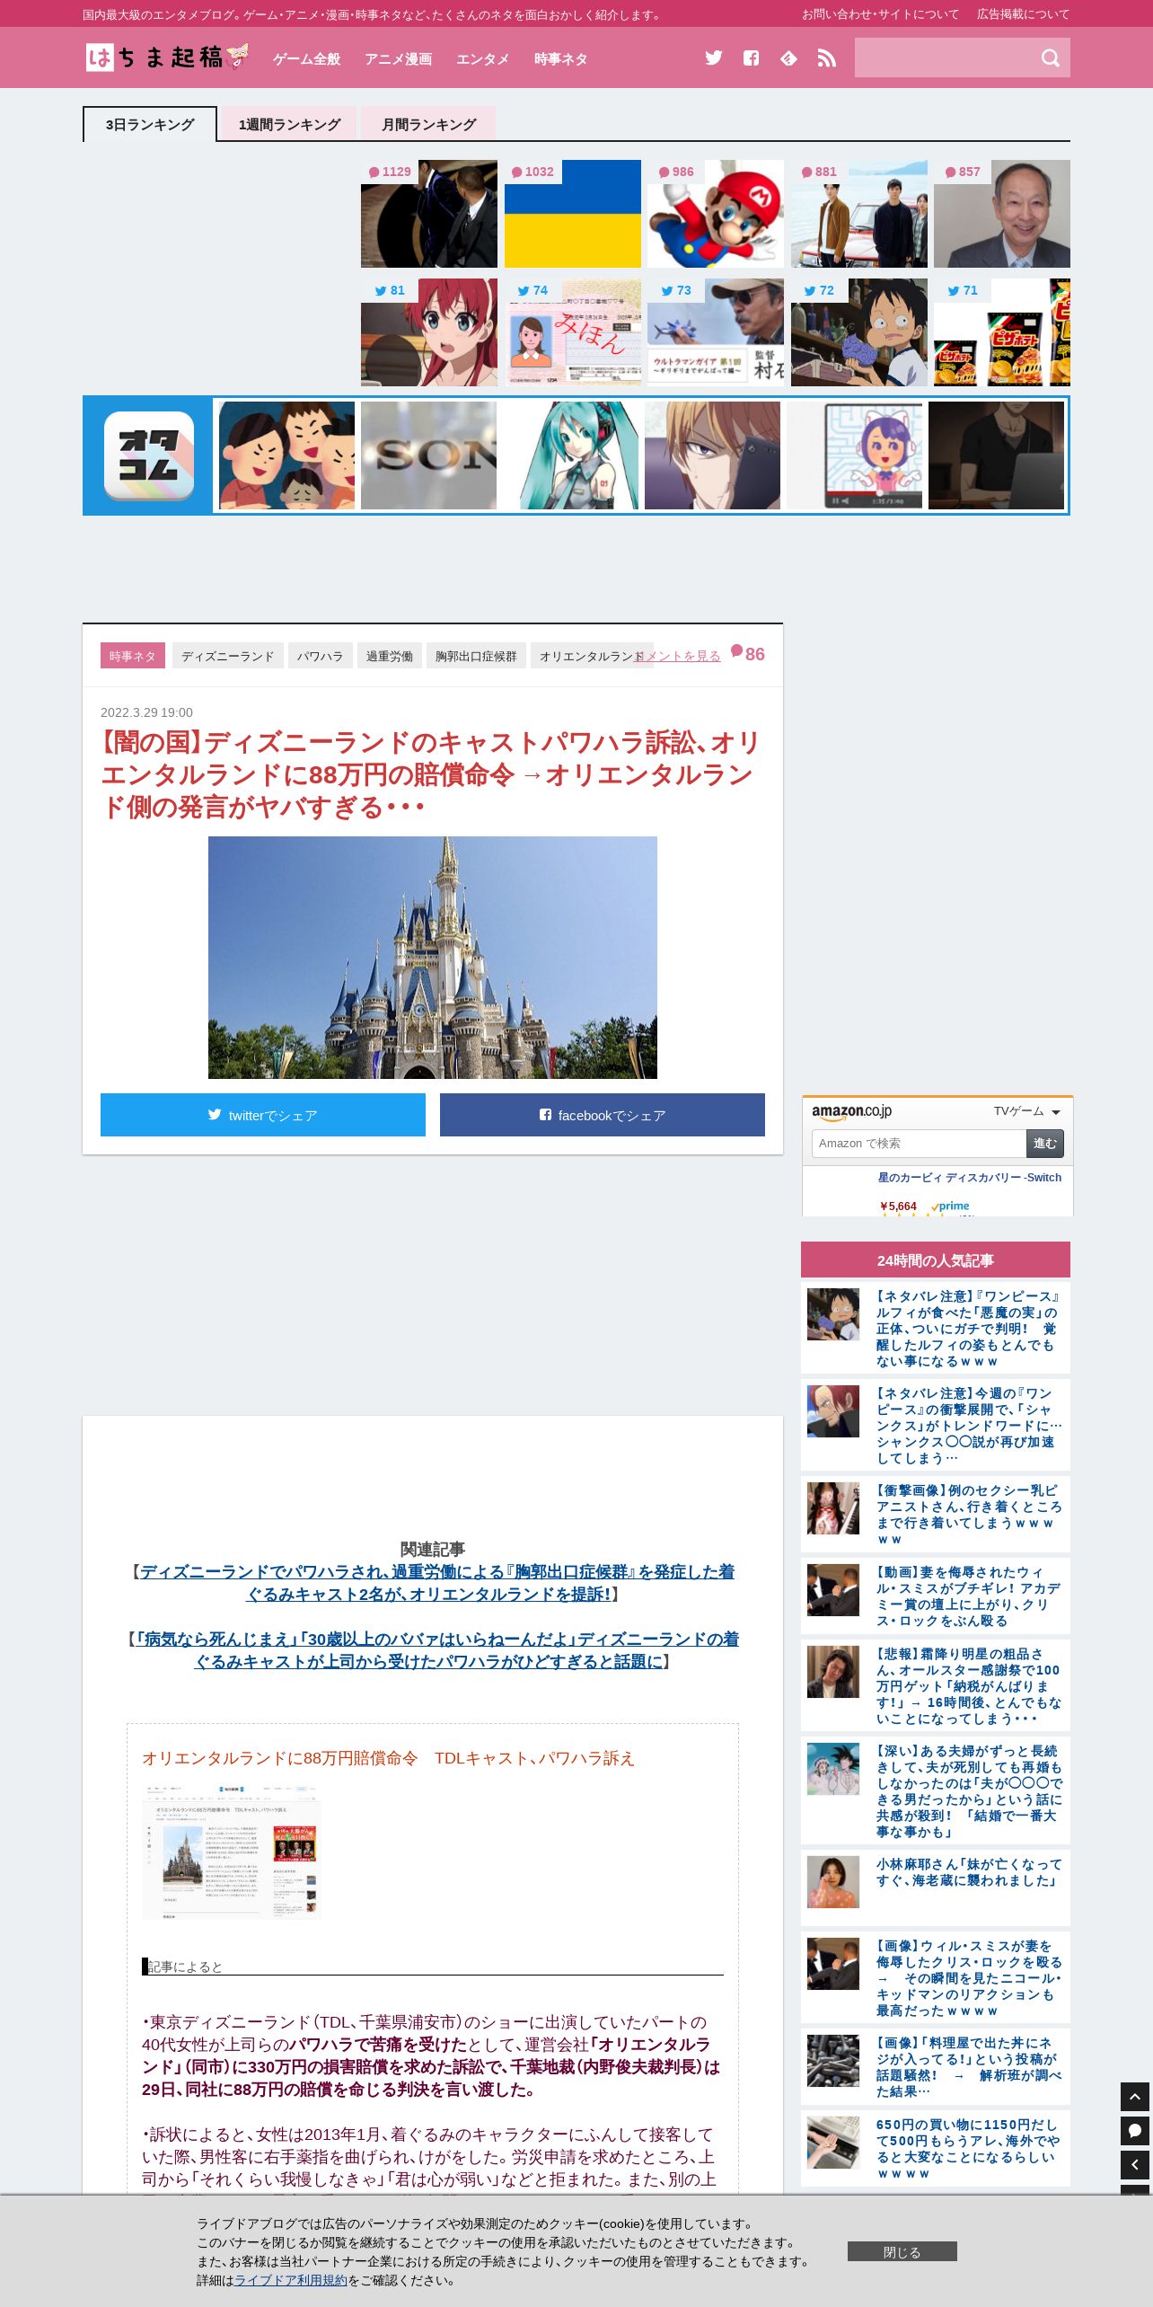Open the 時事ネタ navigation menu item

(x=561, y=58)
